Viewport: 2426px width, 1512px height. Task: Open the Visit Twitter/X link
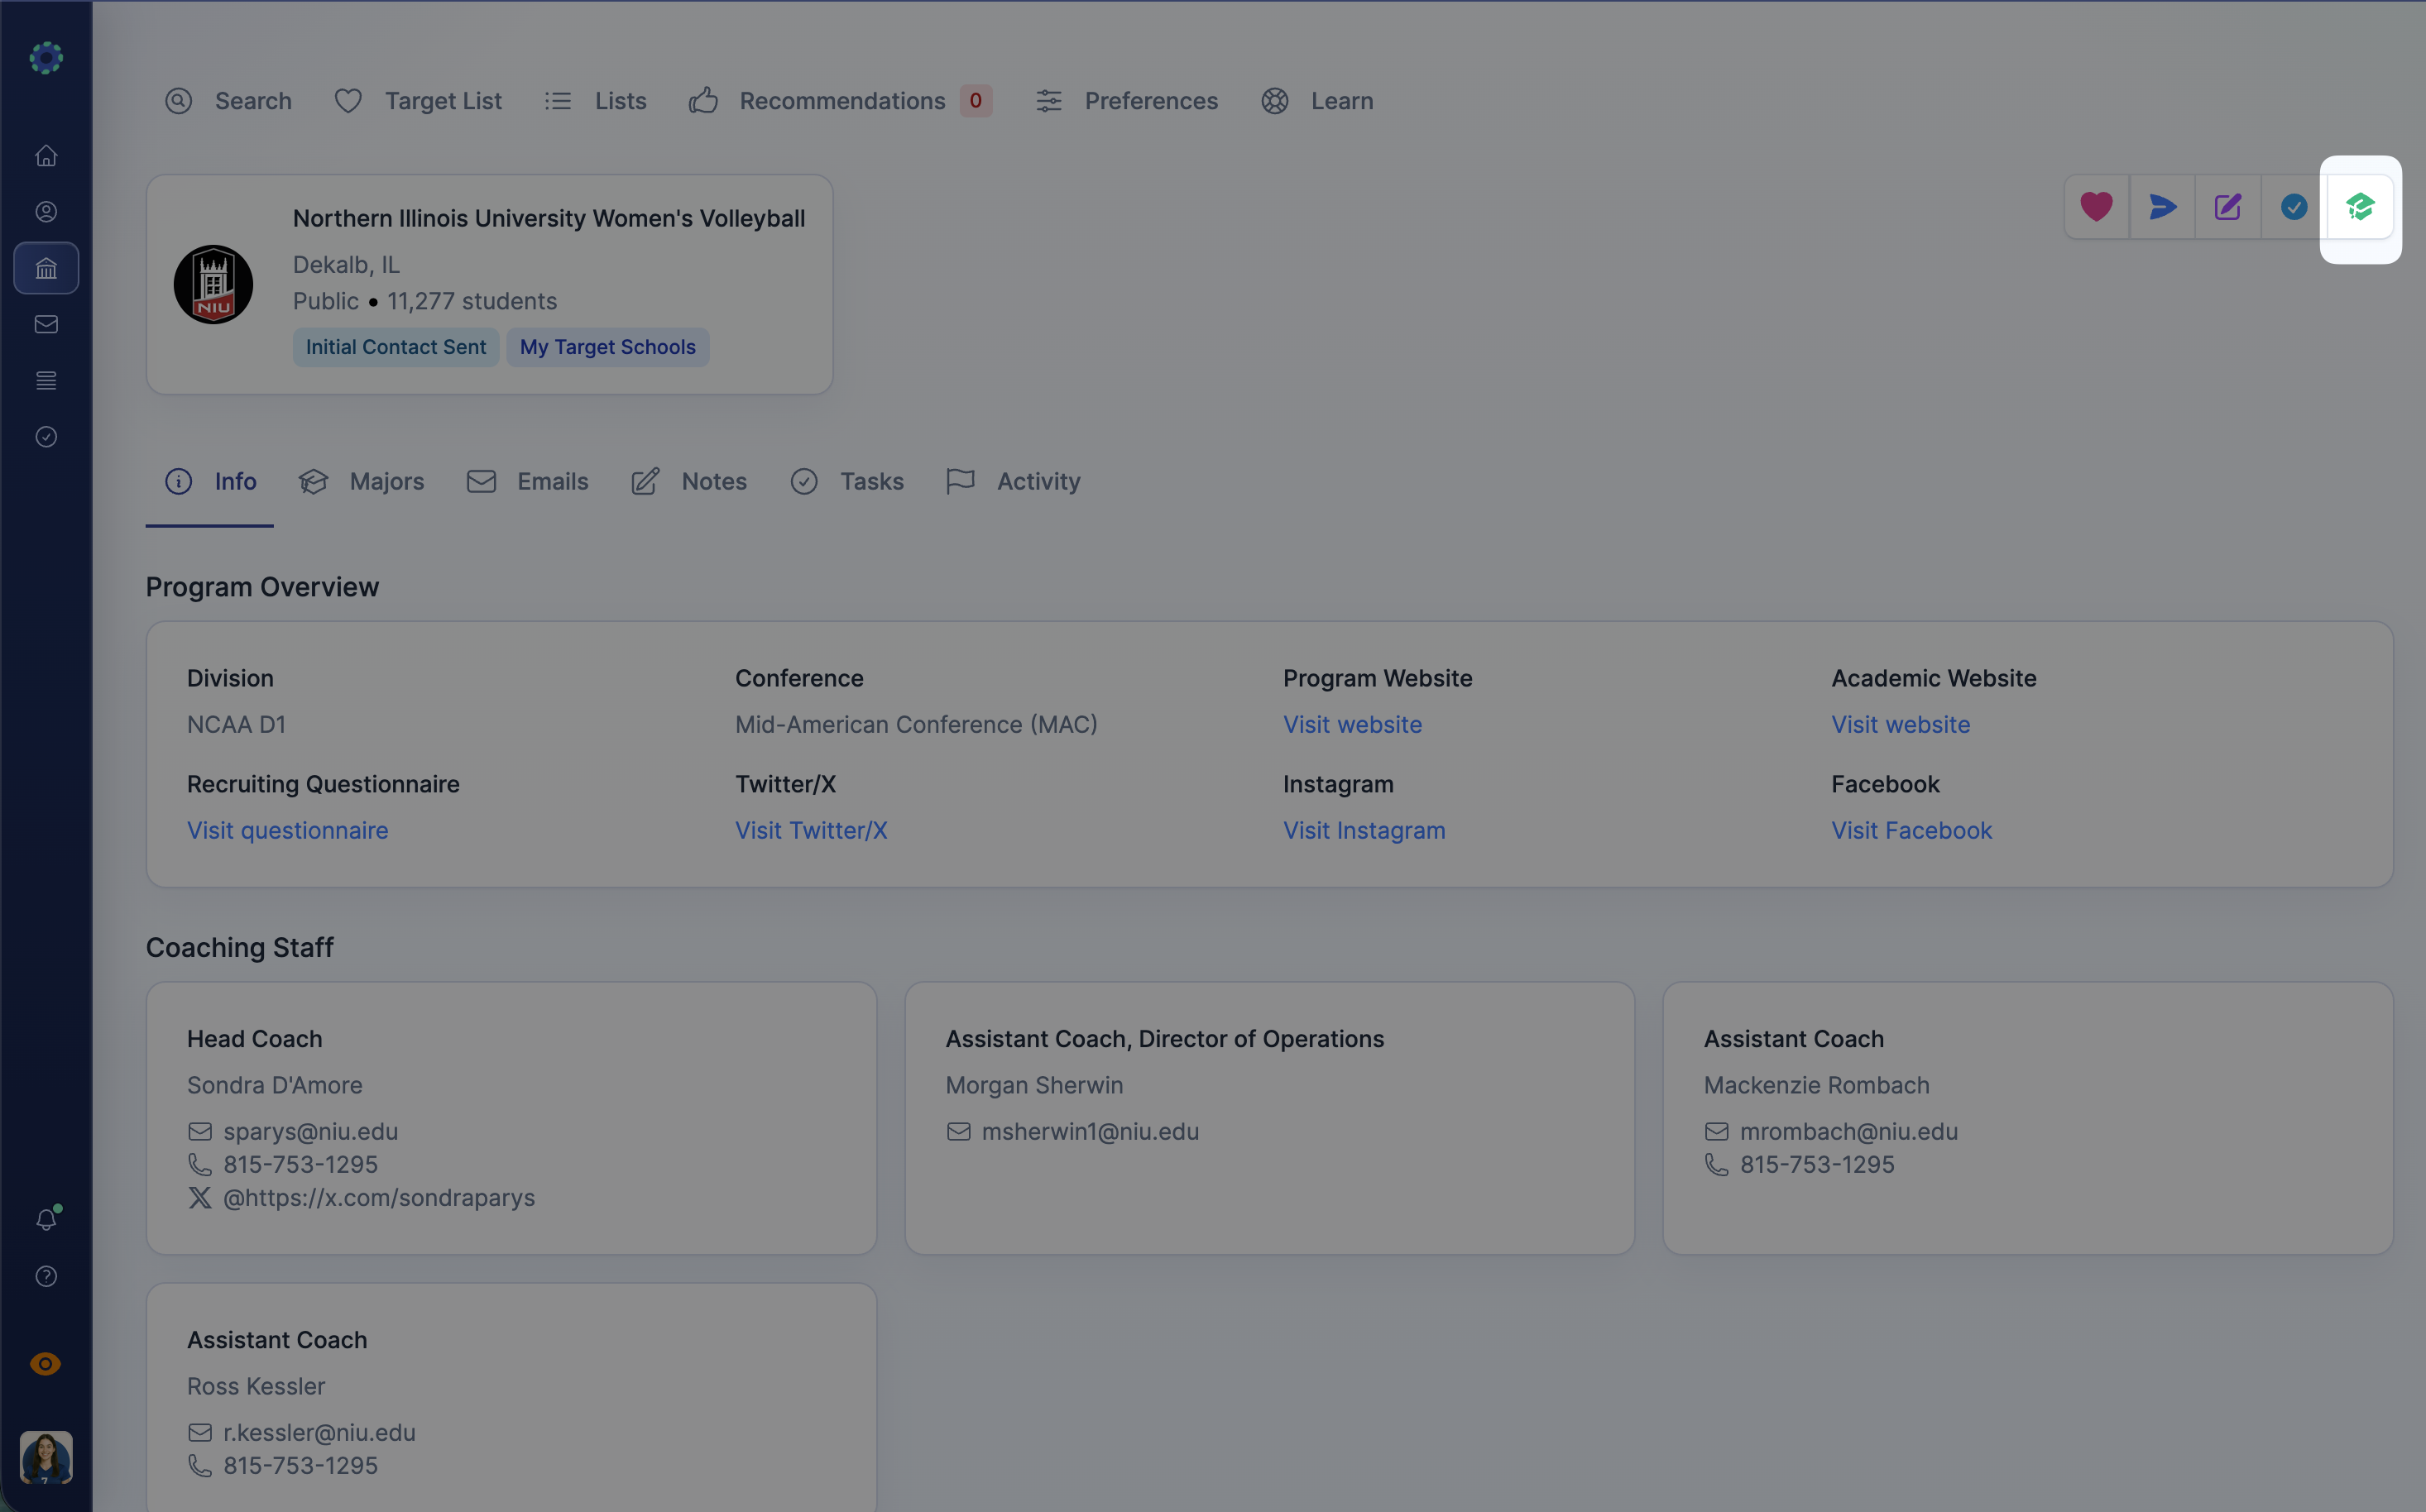click(812, 830)
